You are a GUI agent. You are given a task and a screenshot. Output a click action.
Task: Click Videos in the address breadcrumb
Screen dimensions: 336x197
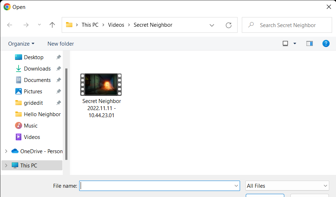[116, 25]
